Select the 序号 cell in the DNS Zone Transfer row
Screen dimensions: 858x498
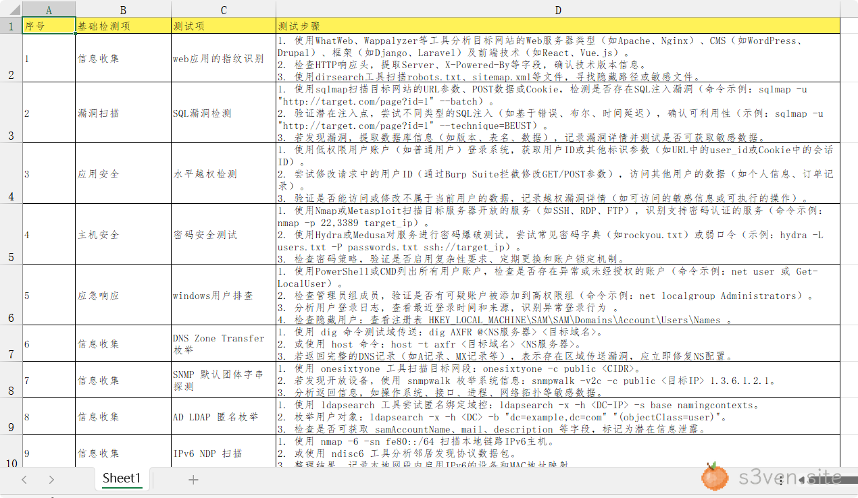coord(49,343)
